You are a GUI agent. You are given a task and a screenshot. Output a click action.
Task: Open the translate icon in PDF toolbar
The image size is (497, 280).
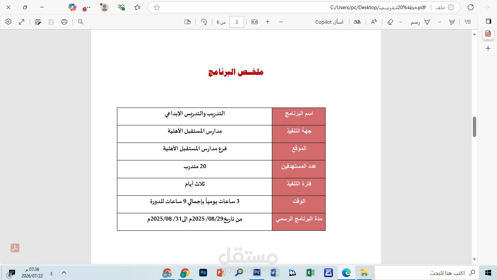(357, 22)
